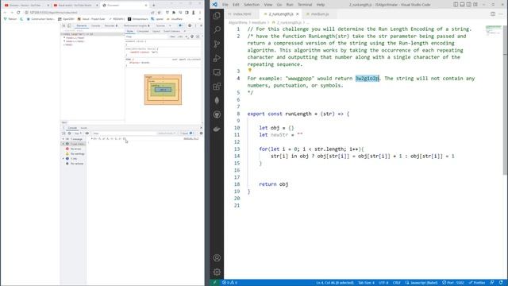Open the Accounts menu in VS Code
This screenshot has height=286, width=508.
pos(217,257)
